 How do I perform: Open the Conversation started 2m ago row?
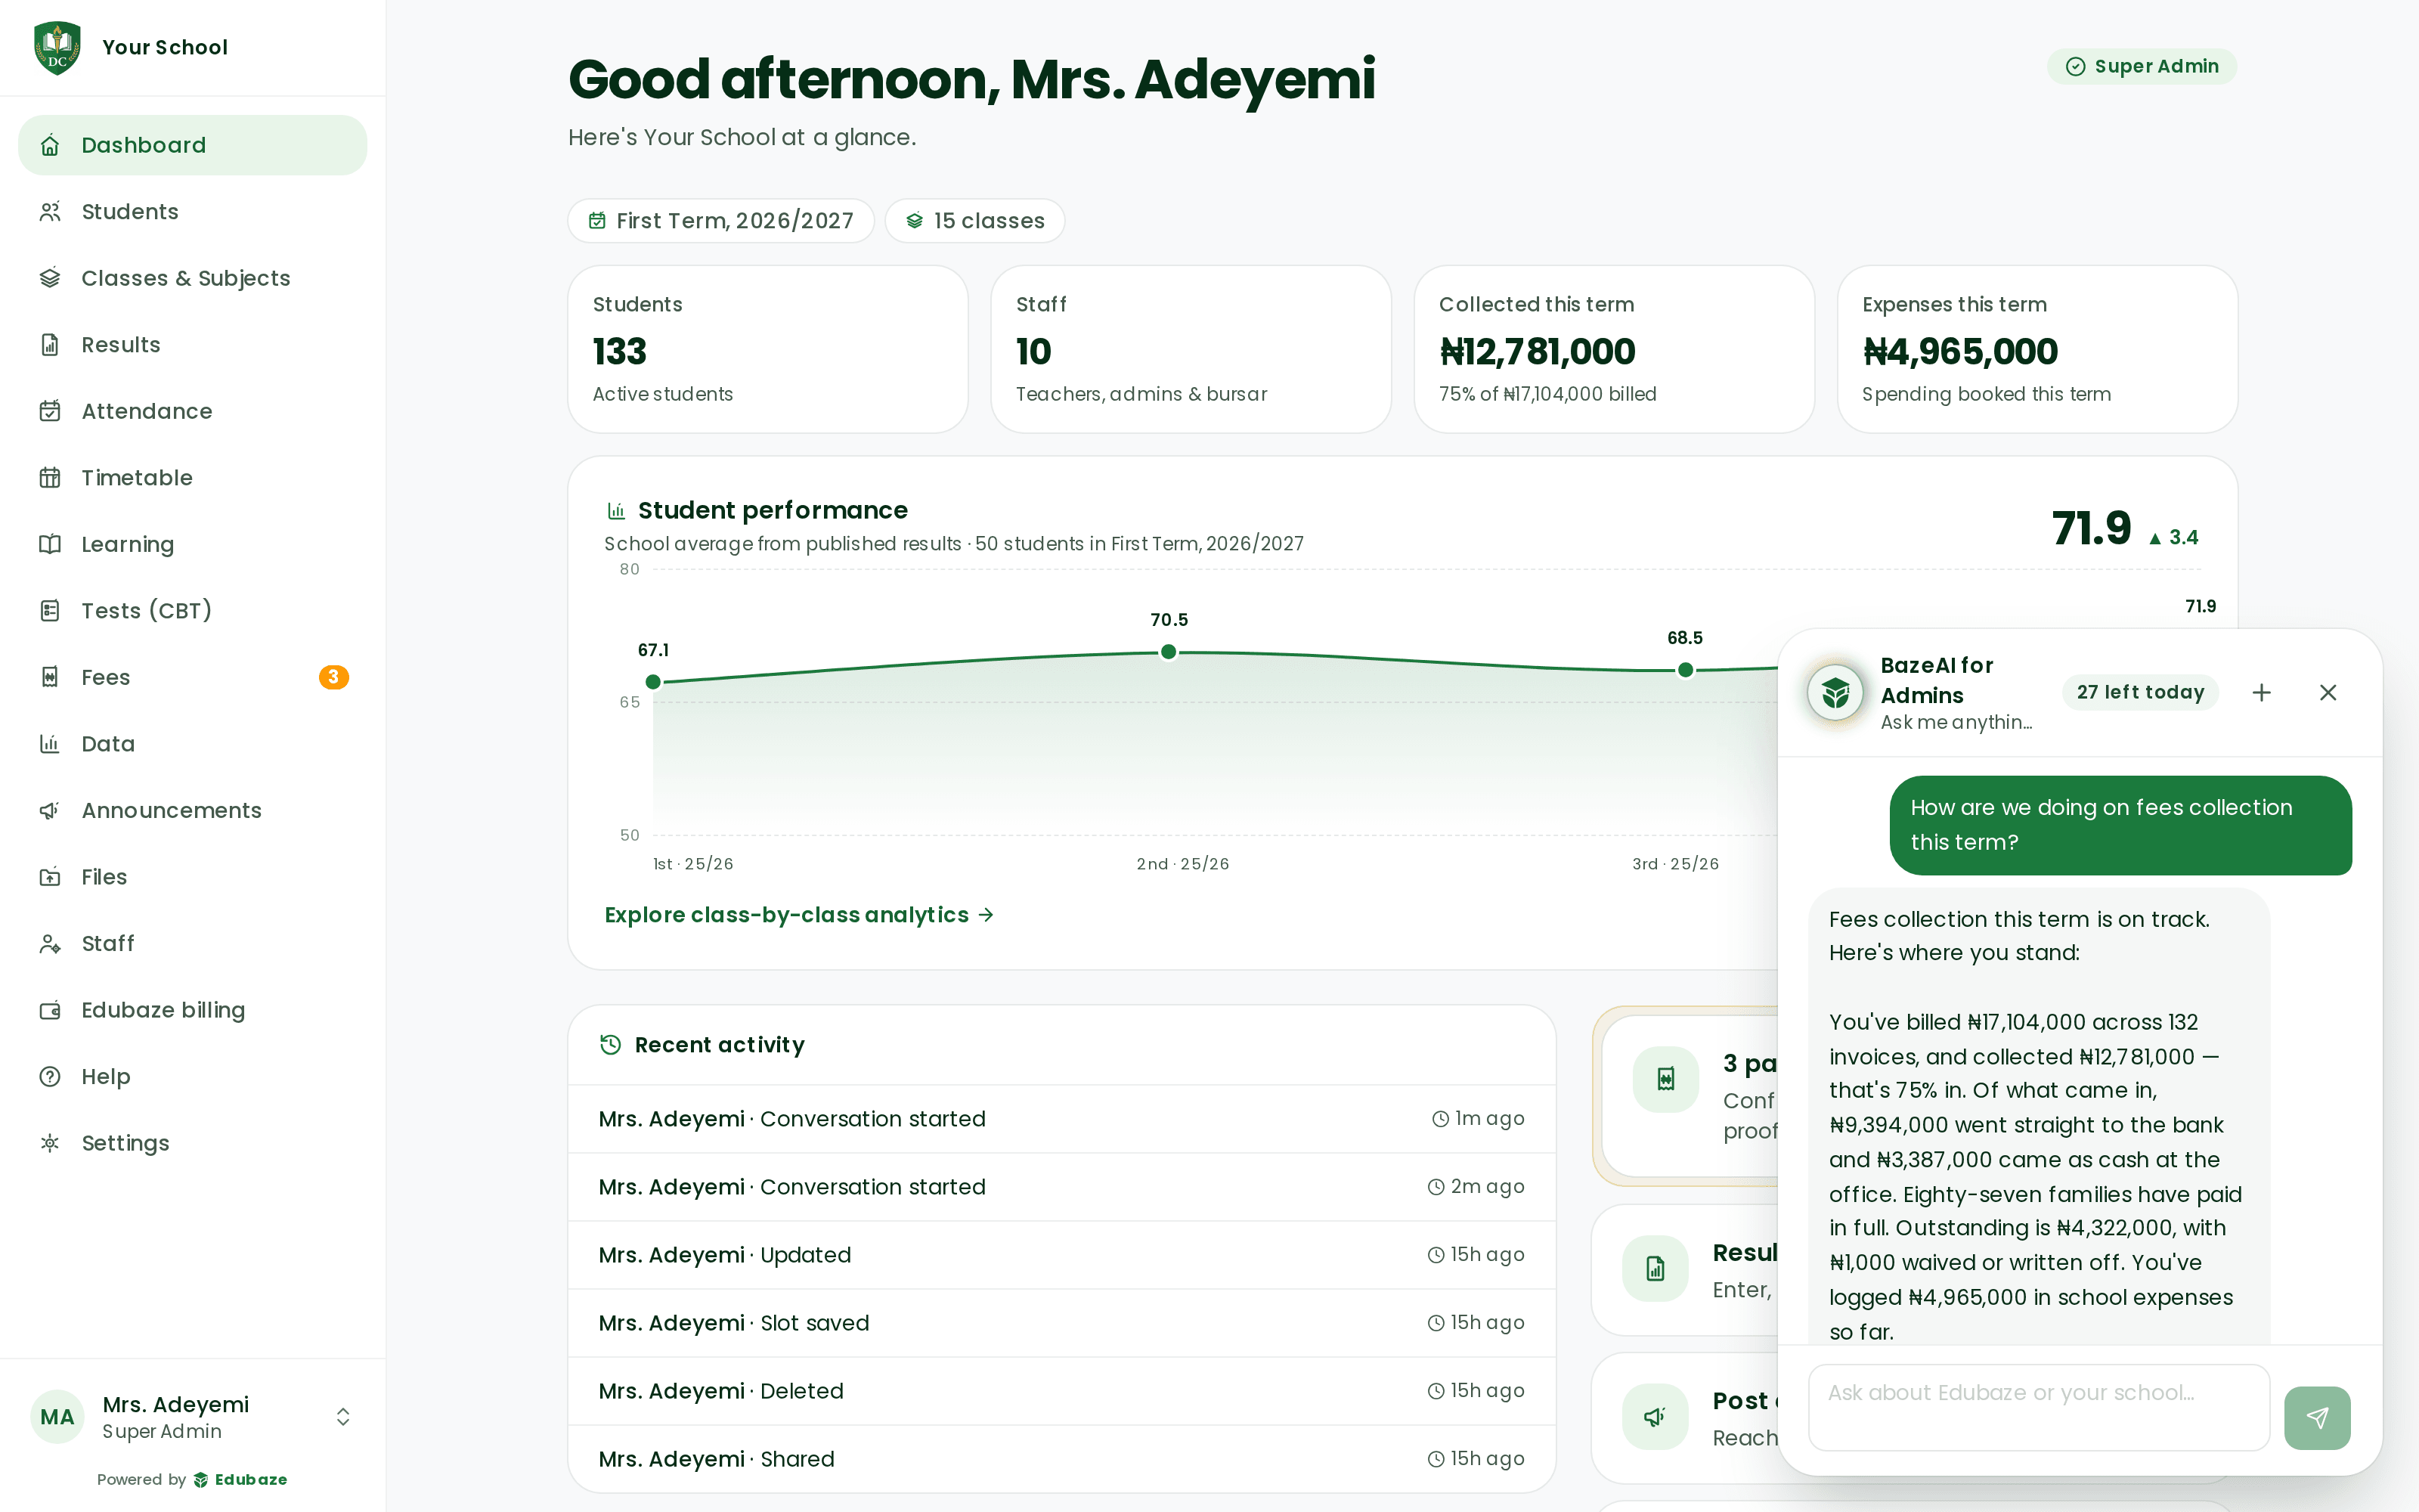(1061, 1187)
